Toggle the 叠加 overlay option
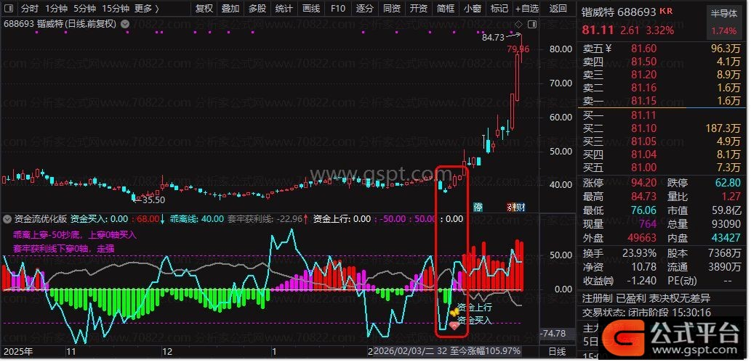Screen dimensions: 751x362 point(230,9)
